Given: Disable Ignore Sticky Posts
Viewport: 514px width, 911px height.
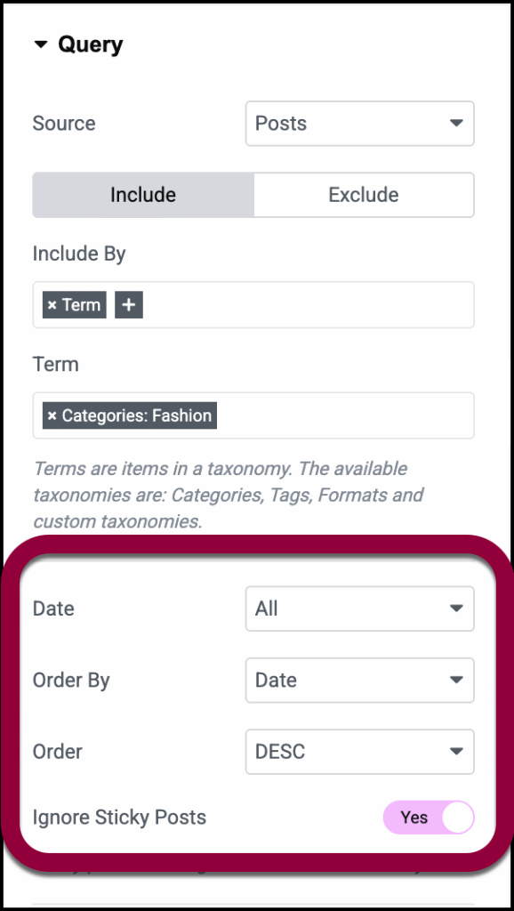Looking at the screenshot, I should click(429, 817).
